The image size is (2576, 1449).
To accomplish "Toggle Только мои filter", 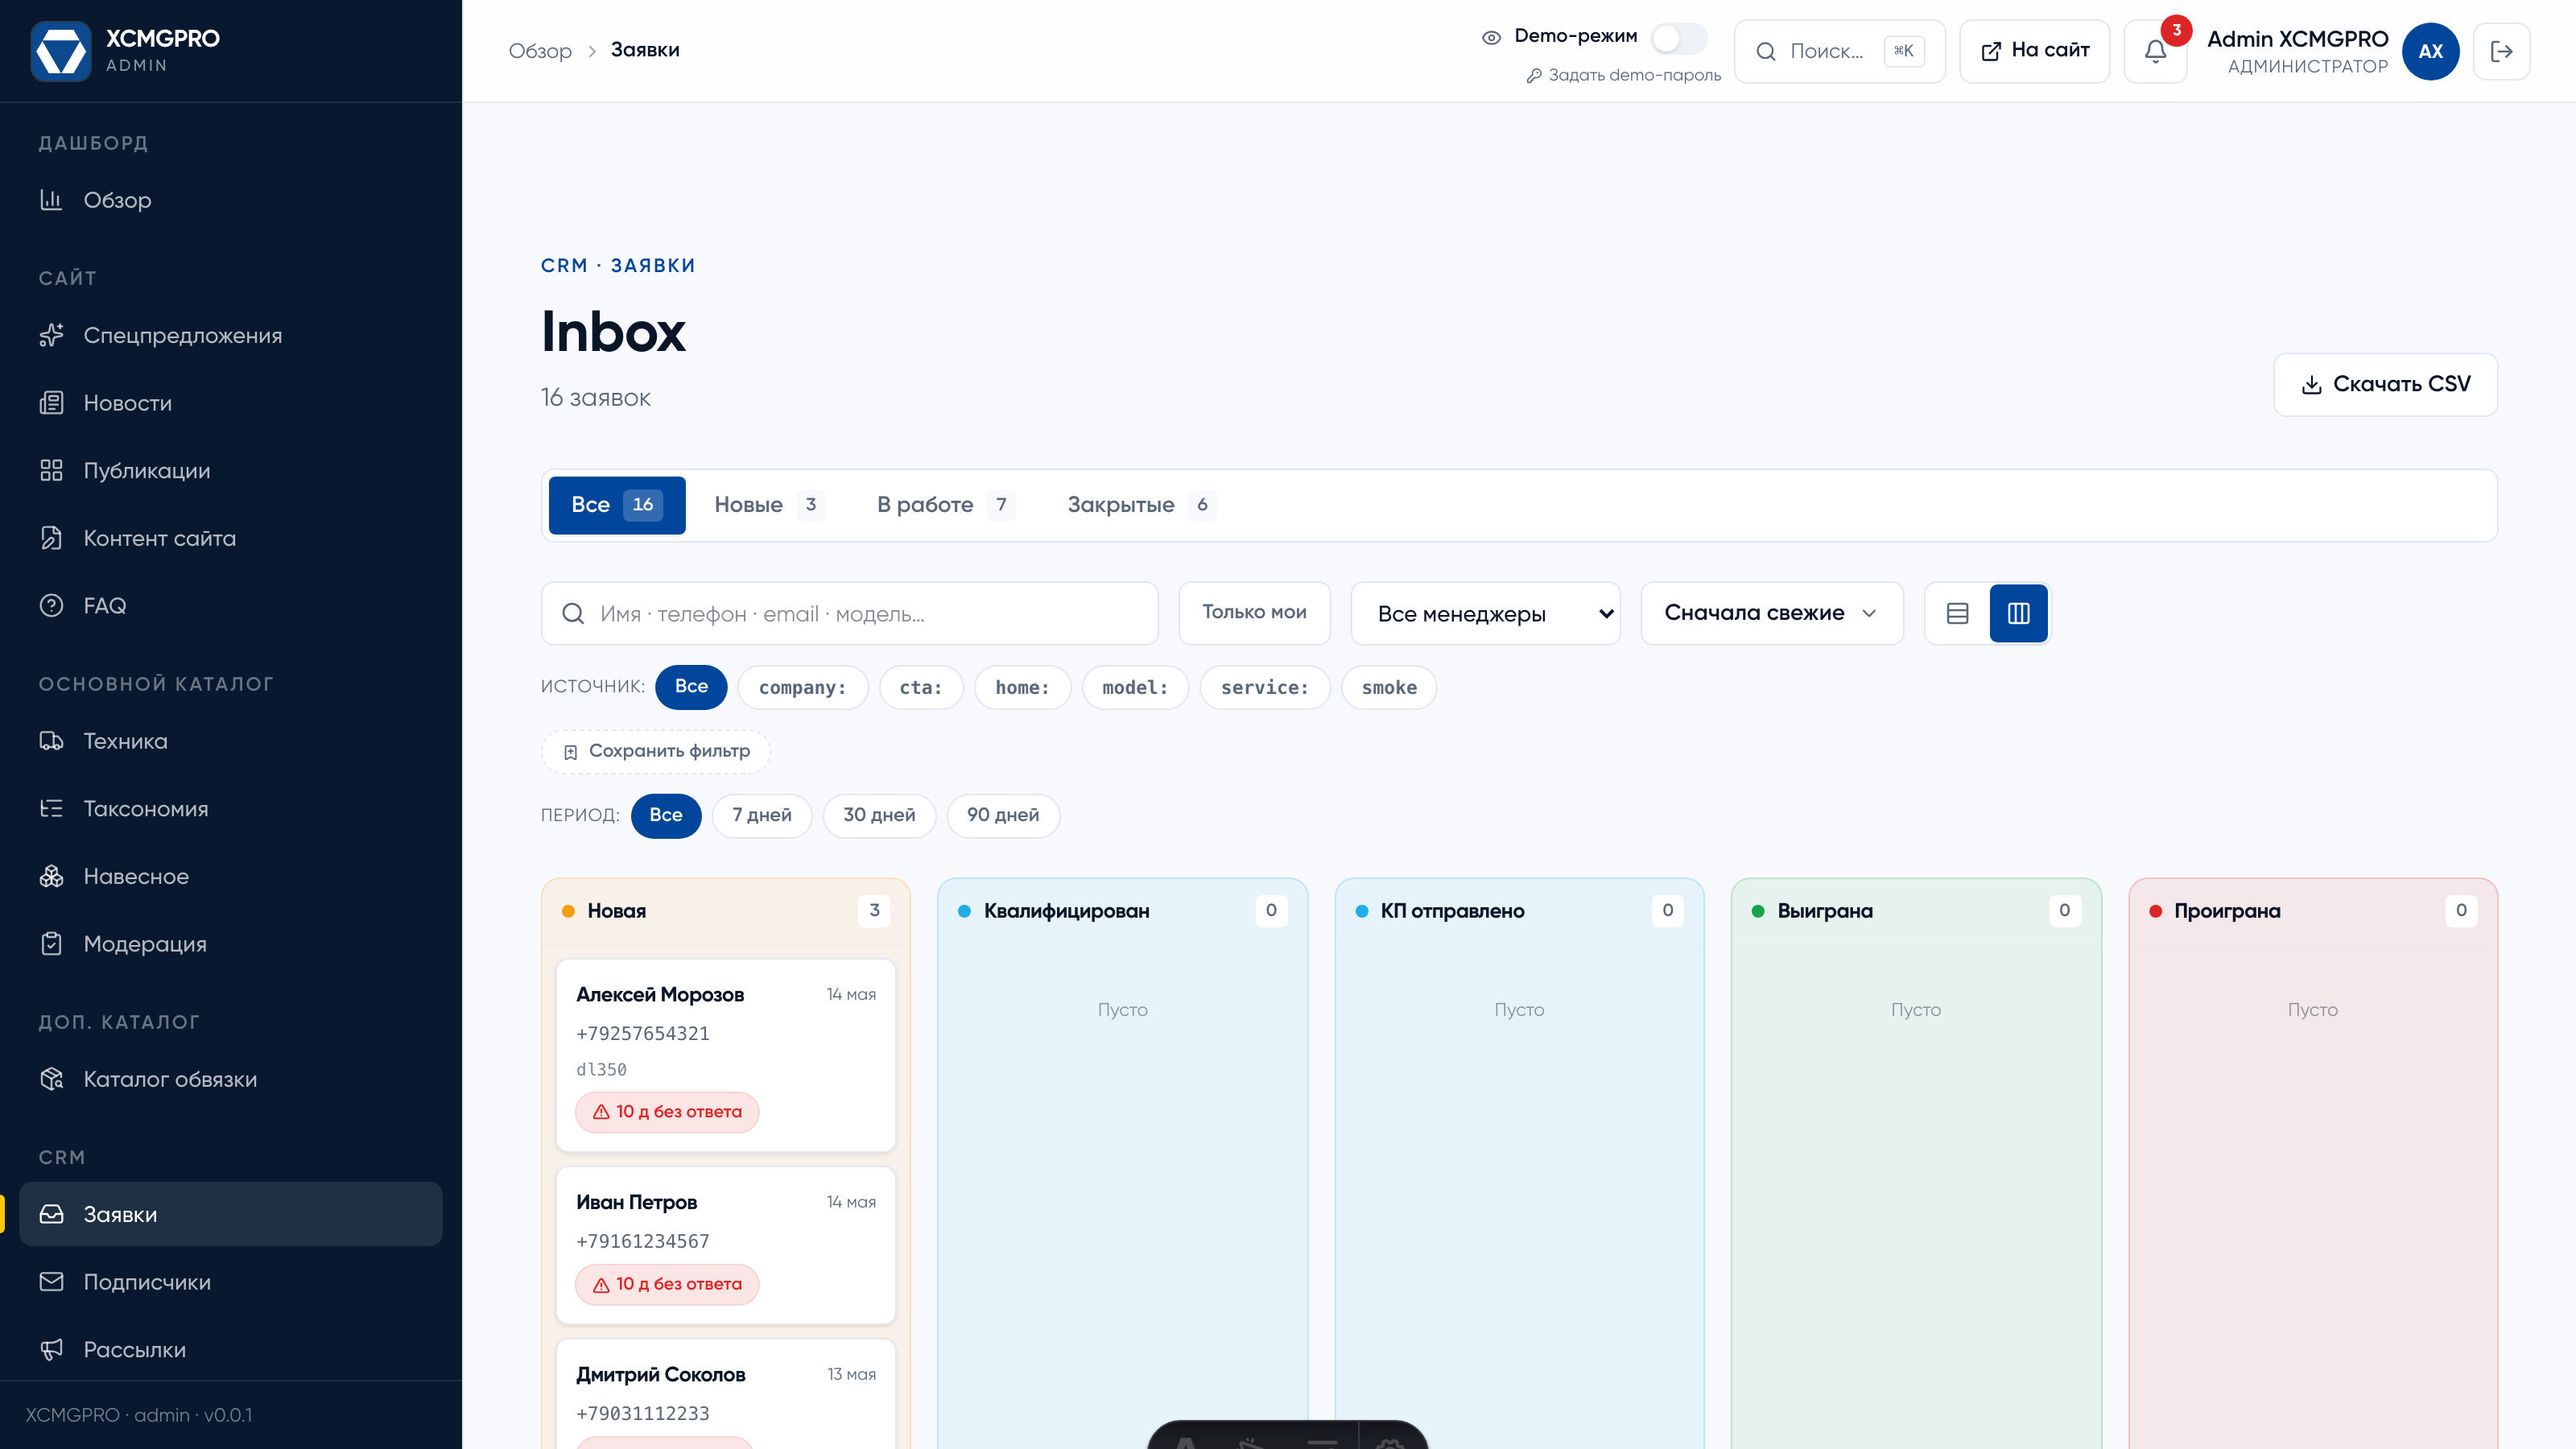I will pos(1254,612).
